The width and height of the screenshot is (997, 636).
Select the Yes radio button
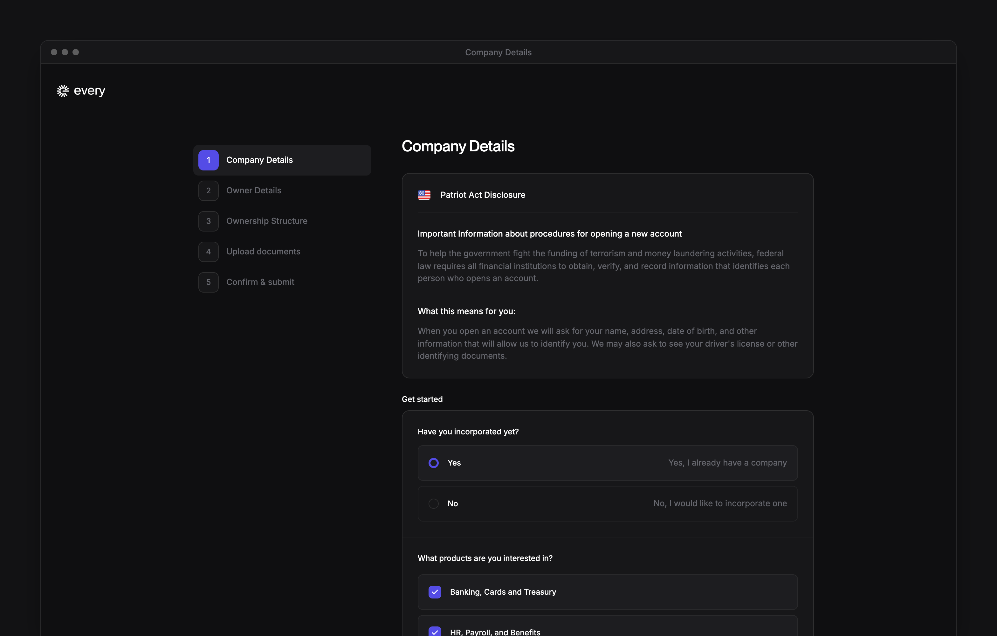point(434,463)
